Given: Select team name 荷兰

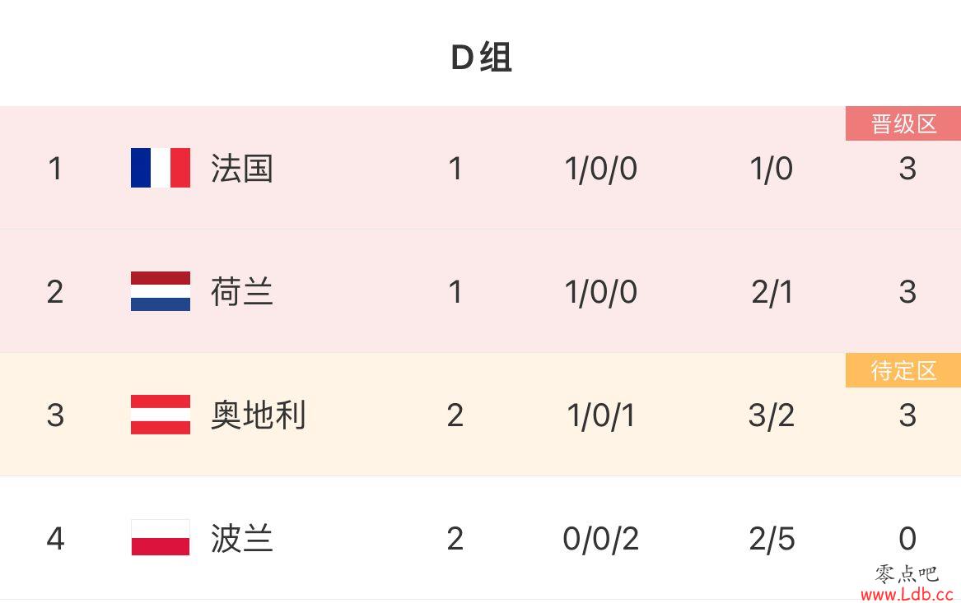Looking at the screenshot, I should tap(241, 292).
